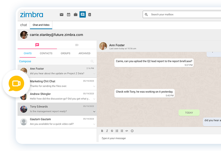Click carrie.stanley@future.zimbra.com account name
Screen dimensions: 221x151
(x=56, y=35)
